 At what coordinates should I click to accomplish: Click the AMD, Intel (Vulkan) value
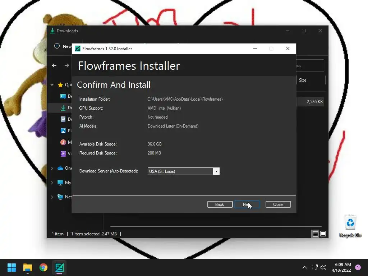[164, 108]
